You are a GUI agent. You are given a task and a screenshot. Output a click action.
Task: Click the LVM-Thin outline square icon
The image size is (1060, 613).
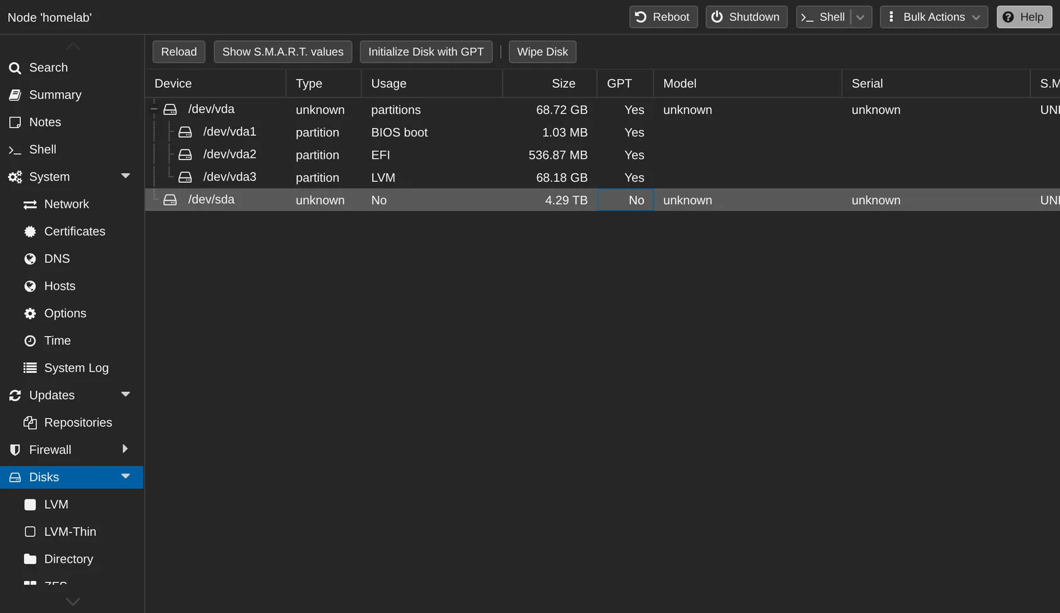click(x=30, y=532)
